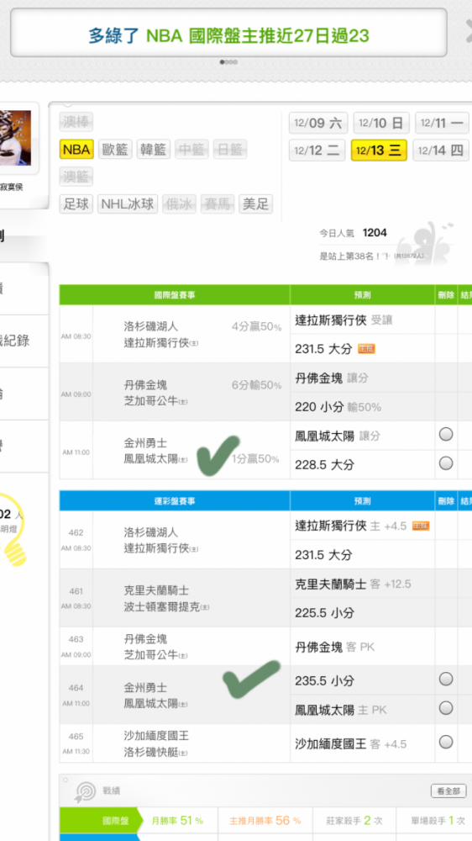
Task: Select the 足球 sport filter
Action: tap(76, 204)
